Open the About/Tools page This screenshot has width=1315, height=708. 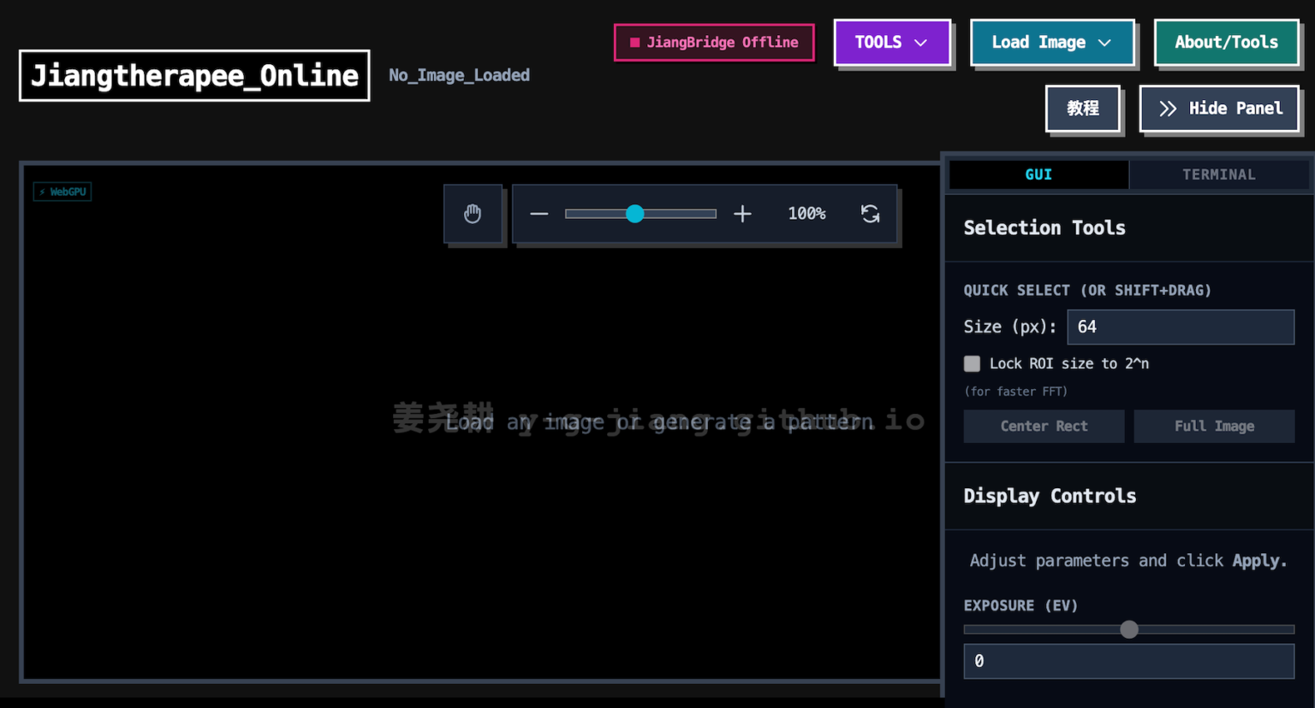1226,43
